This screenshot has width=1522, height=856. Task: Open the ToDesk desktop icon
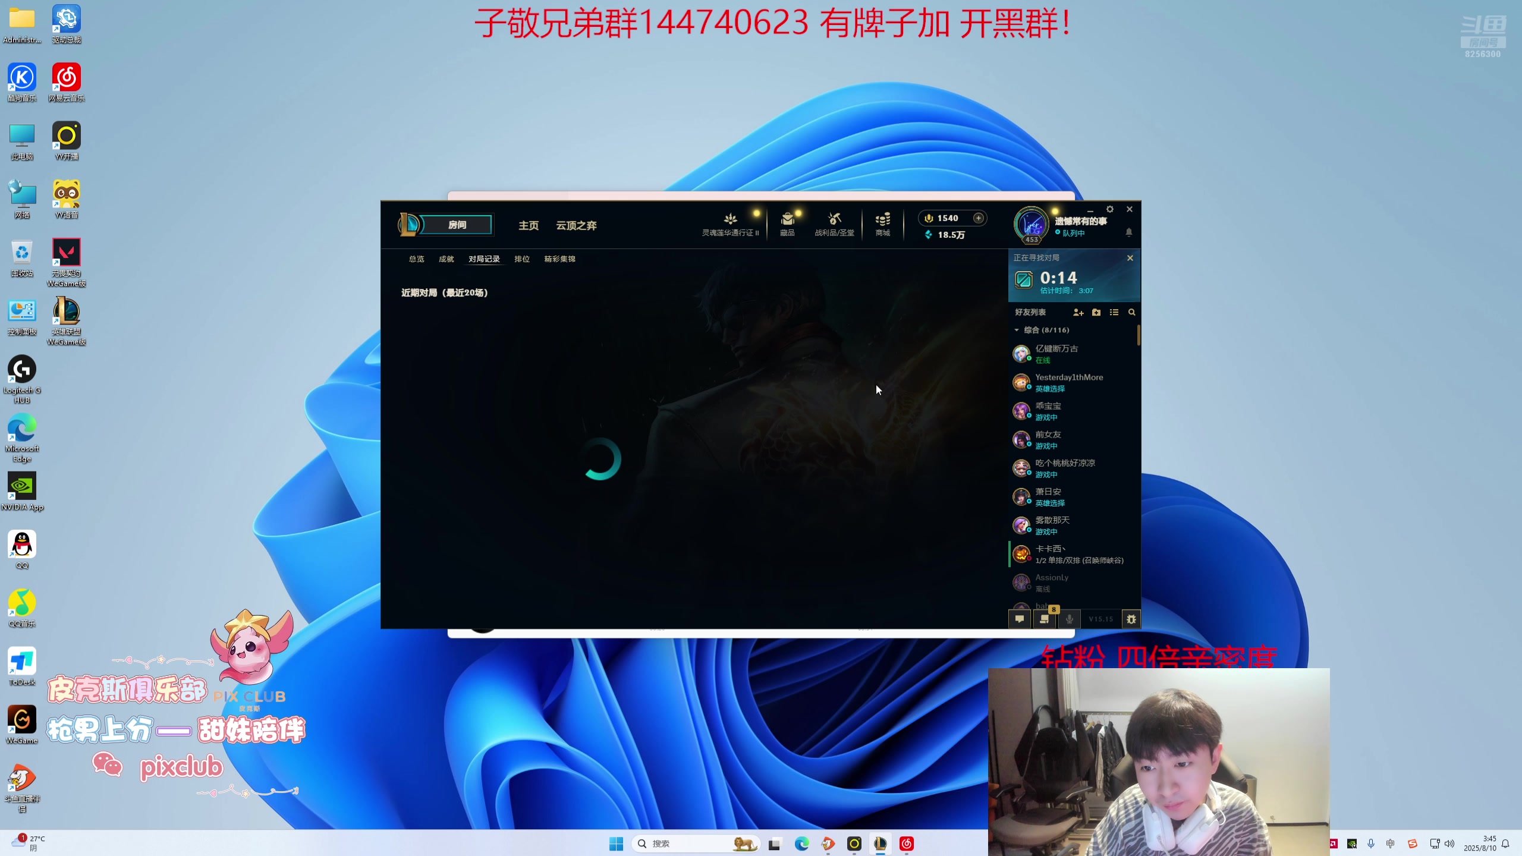[22, 666]
